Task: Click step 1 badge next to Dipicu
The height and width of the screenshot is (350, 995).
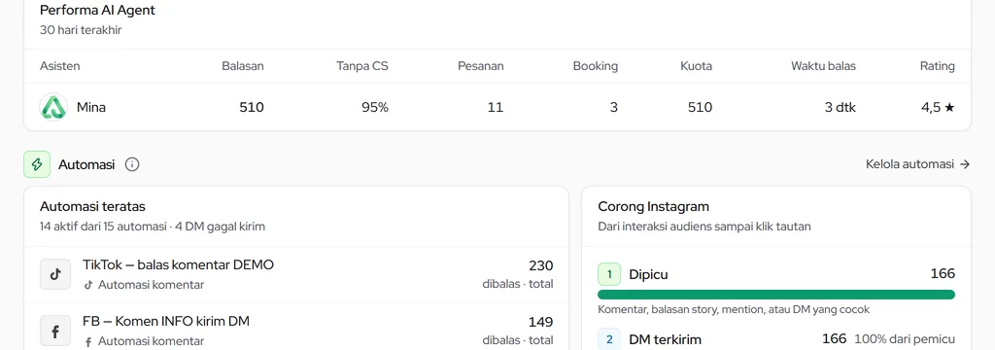Action: 609,274
